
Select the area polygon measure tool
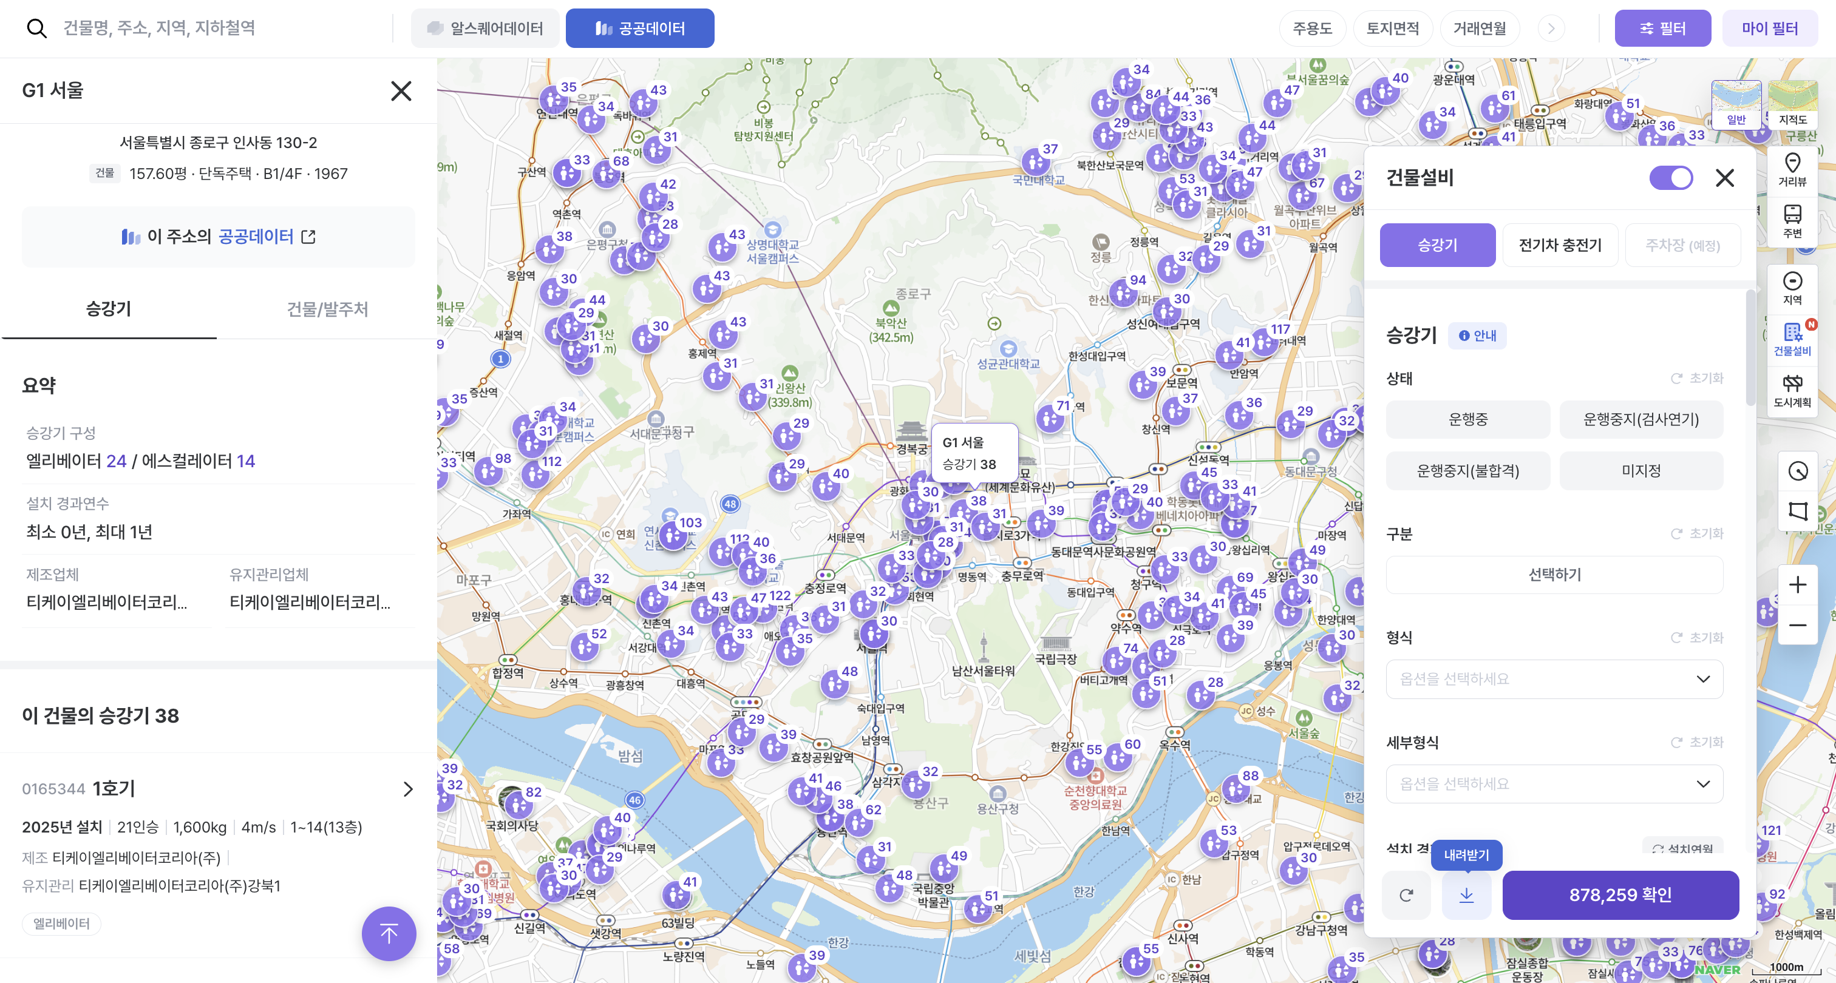(x=1798, y=511)
